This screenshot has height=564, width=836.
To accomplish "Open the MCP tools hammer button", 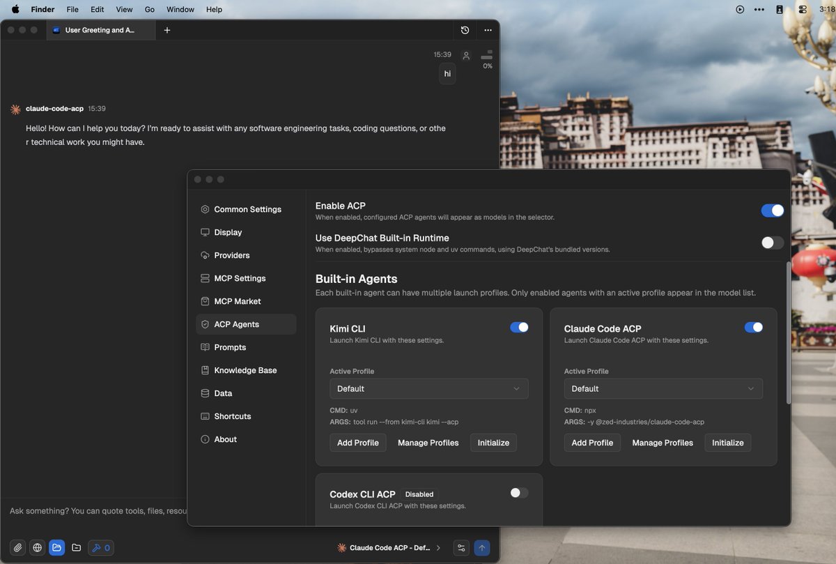I will coord(101,548).
